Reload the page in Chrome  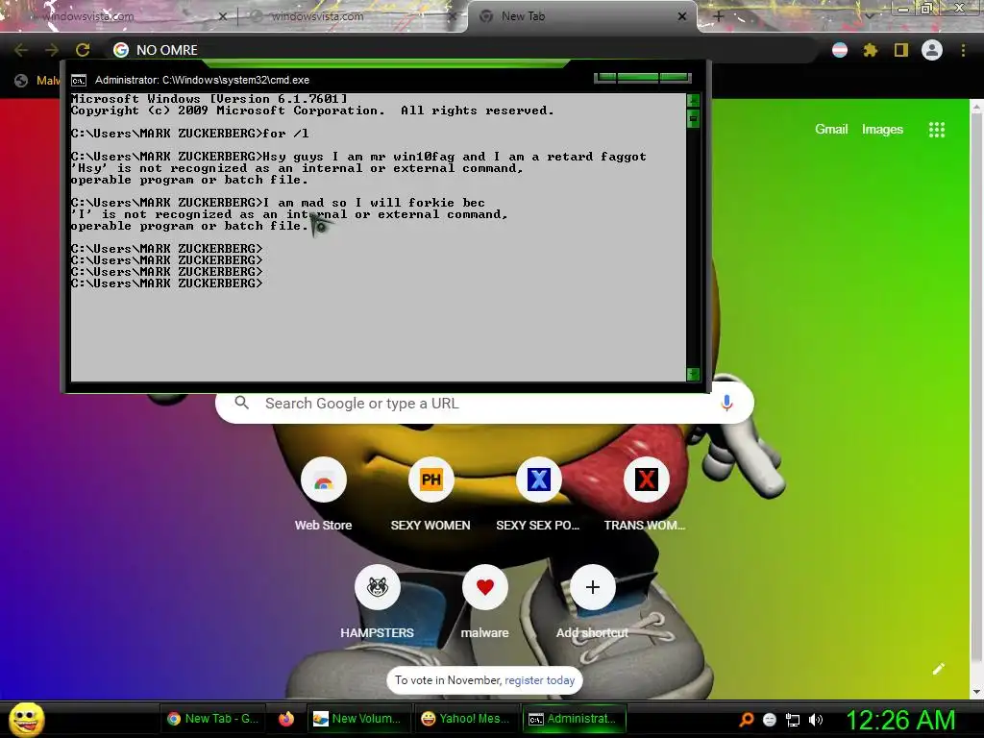point(83,50)
